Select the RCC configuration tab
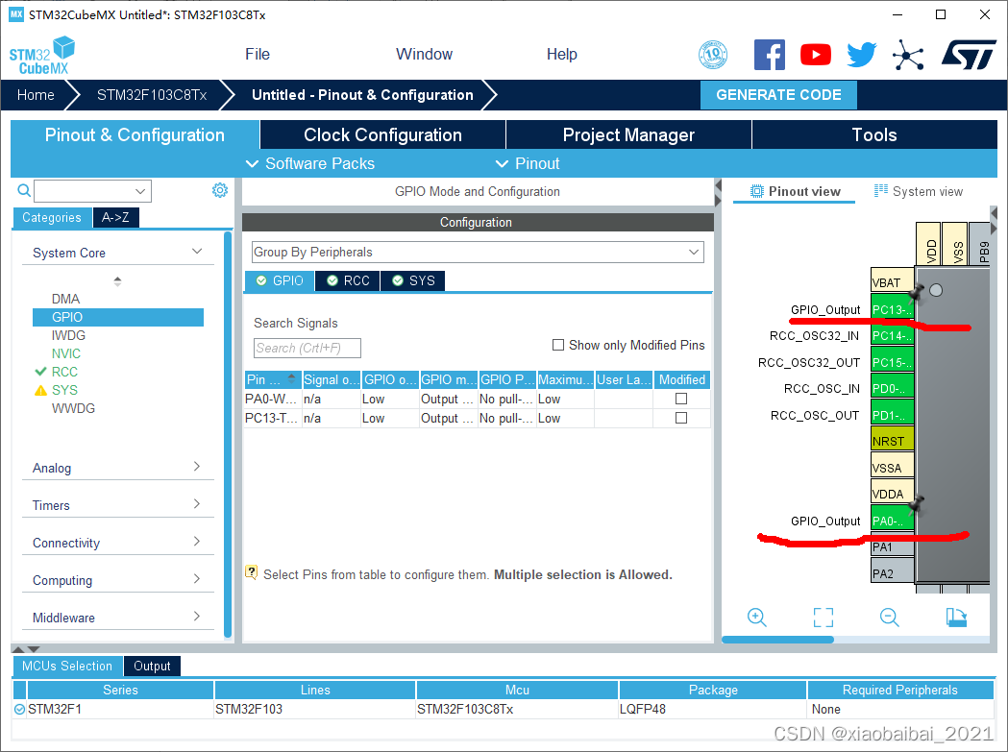The width and height of the screenshot is (1008, 752). [x=348, y=280]
